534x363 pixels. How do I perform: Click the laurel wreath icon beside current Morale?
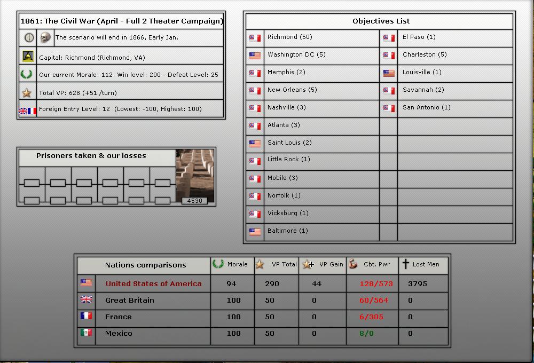[27, 75]
